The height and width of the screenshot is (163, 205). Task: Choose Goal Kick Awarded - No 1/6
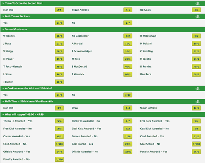click(196, 129)
